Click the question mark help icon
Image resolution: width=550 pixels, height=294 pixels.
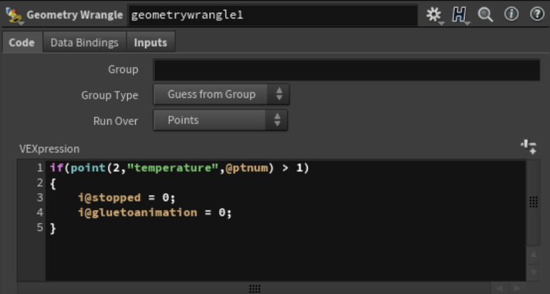click(537, 14)
